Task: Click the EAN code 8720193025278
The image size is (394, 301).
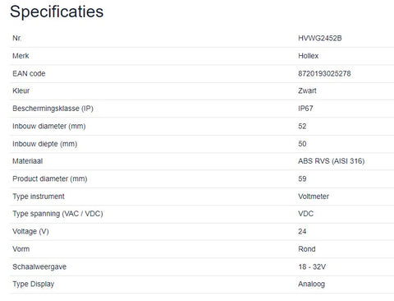Action: click(x=324, y=73)
